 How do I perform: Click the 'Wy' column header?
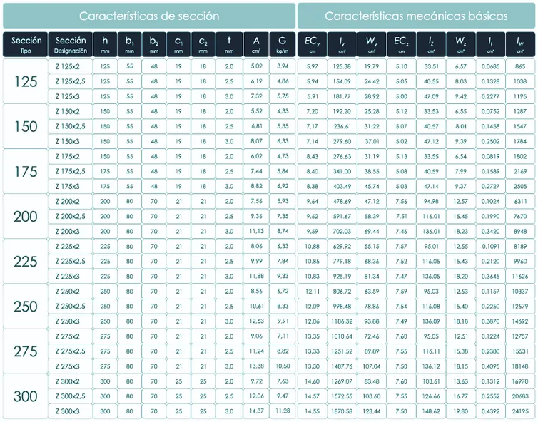coord(372,45)
